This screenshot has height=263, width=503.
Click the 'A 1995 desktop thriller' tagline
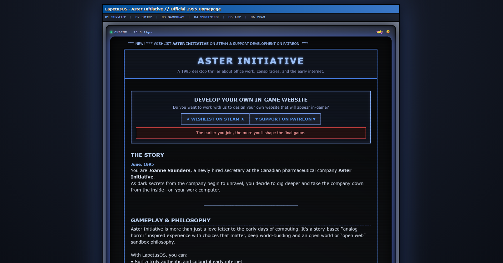click(251, 71)
